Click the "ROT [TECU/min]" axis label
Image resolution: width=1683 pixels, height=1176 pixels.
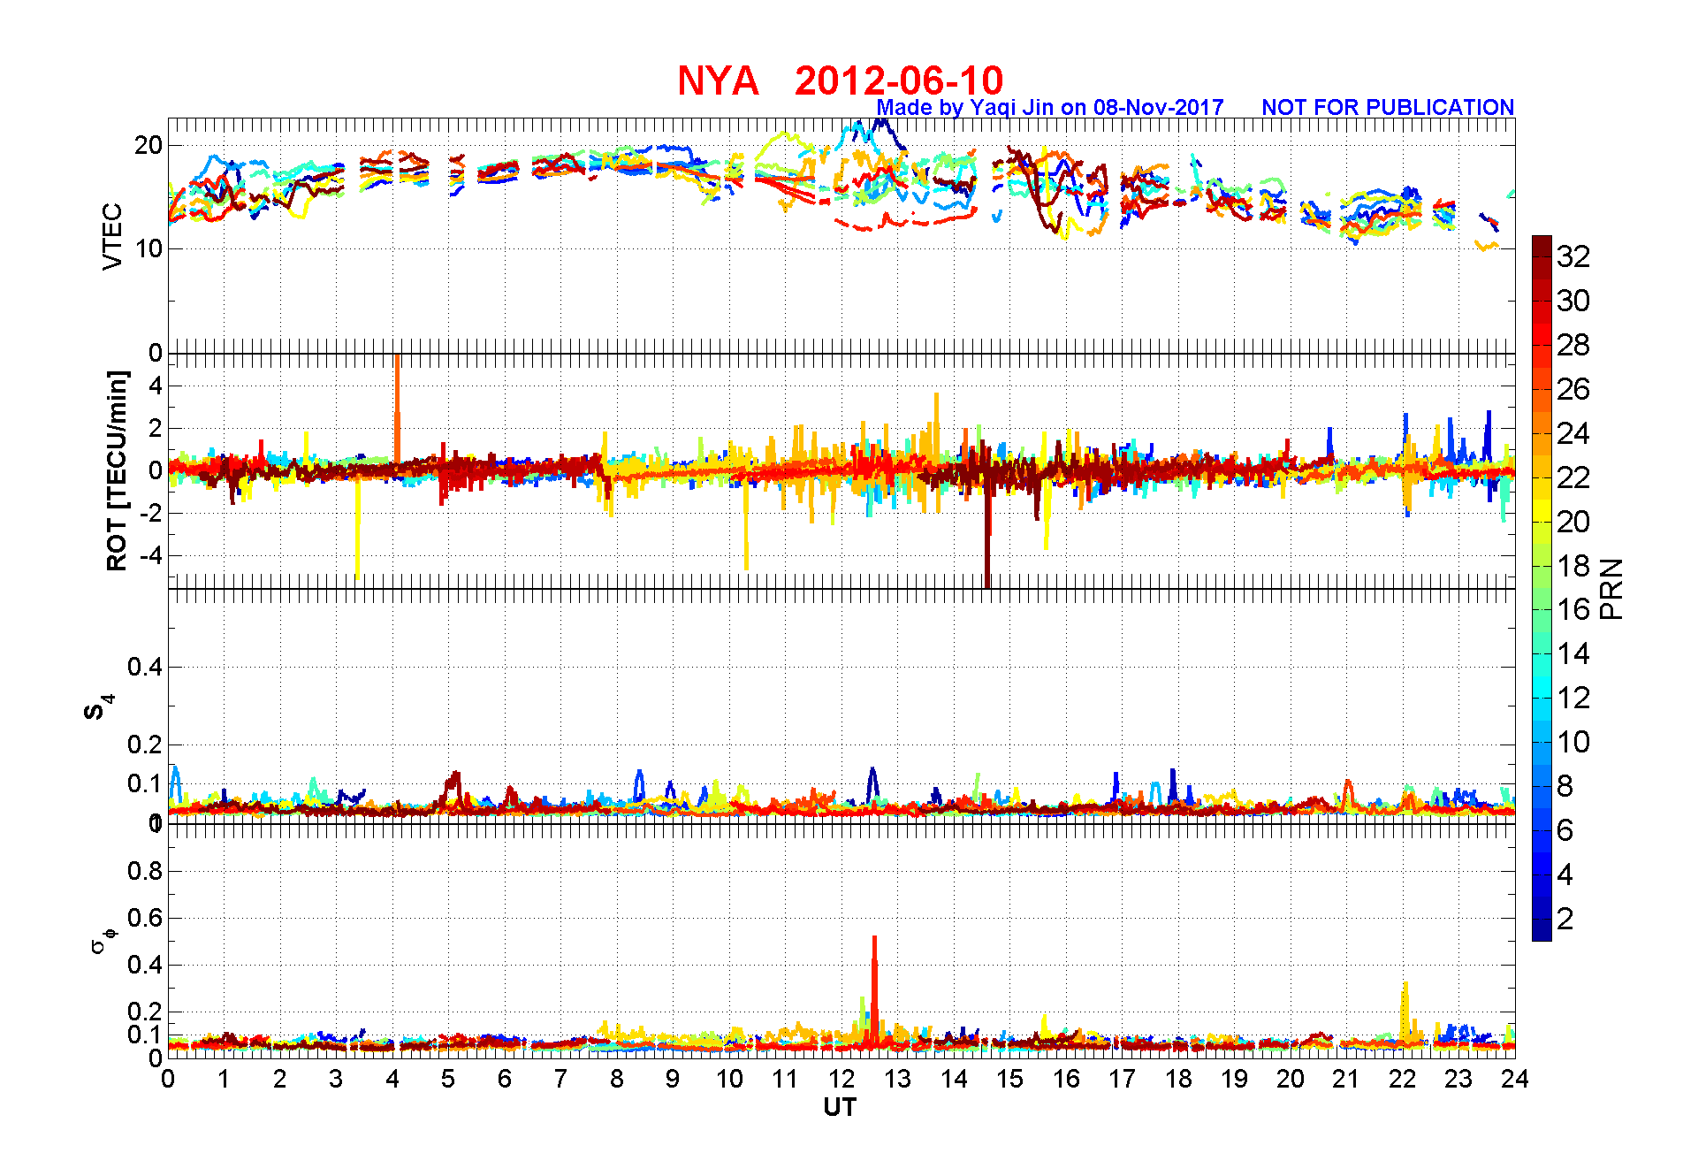pyautogui.click(x=117, y=471)
